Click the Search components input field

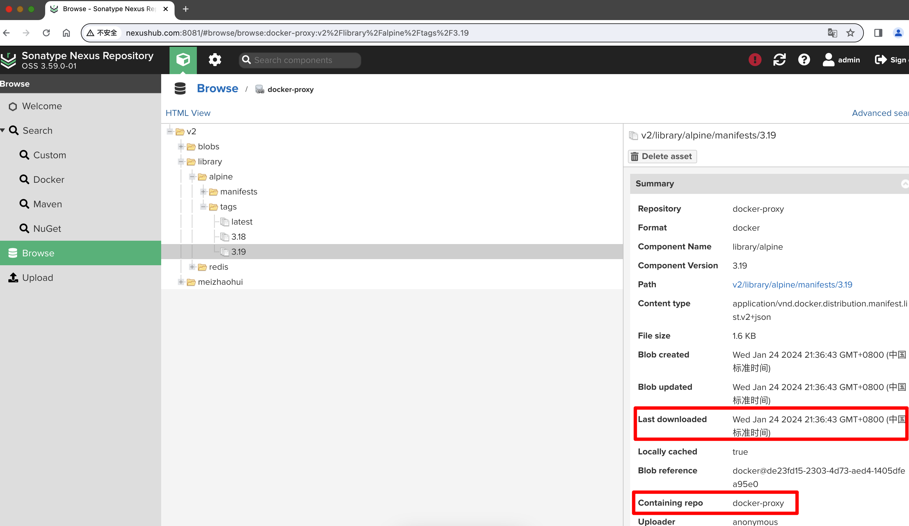tap(300, 60)
